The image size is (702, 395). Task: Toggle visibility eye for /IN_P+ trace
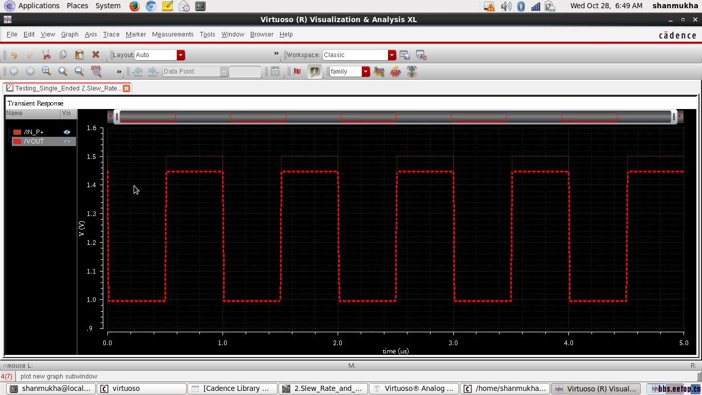click(x=67, y=132)
